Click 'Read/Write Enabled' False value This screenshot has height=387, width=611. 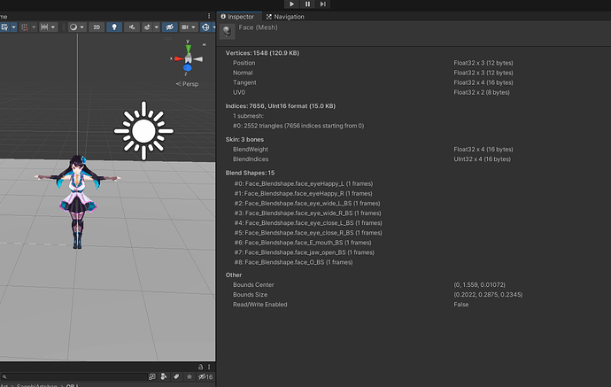(x=461, y=305)
